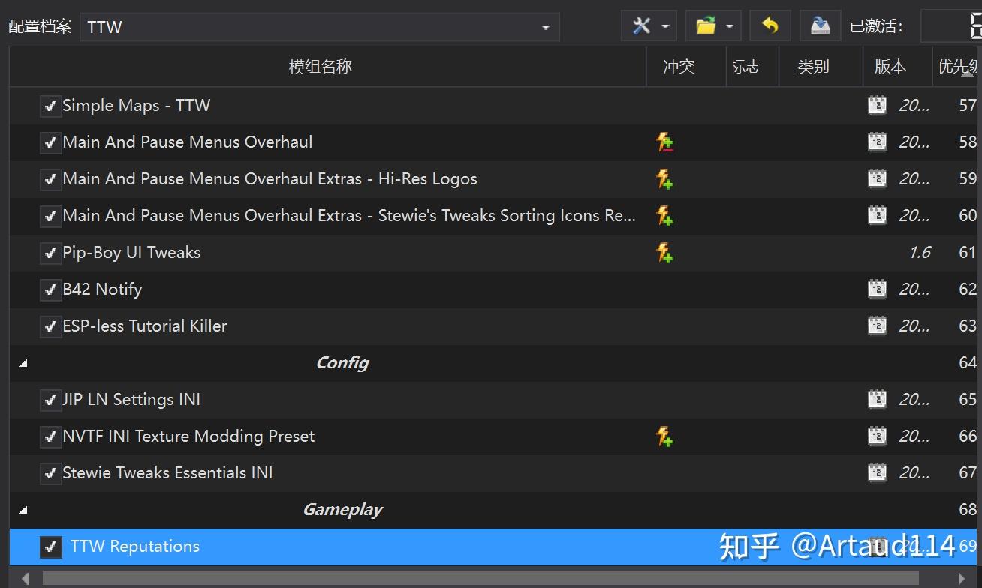
Task: Open the dropdown arrow beside the wrench icon
Action: click(x=664, y=25)
